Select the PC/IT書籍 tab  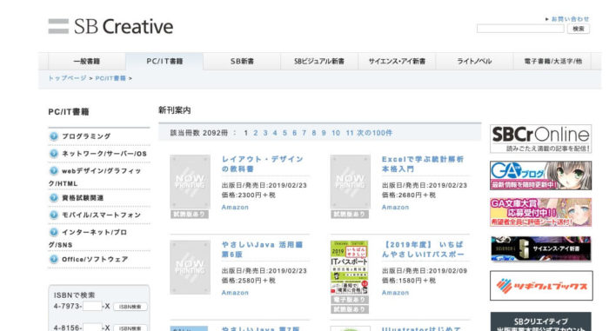click(164, 62)
